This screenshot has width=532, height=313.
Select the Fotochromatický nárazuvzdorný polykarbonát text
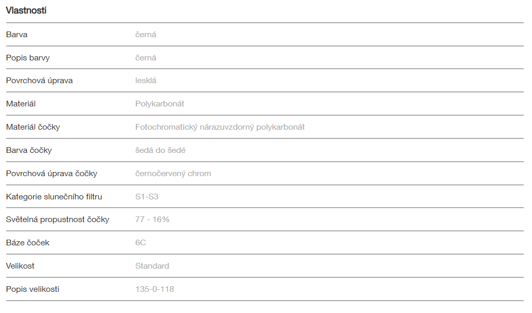pos(220,127)
